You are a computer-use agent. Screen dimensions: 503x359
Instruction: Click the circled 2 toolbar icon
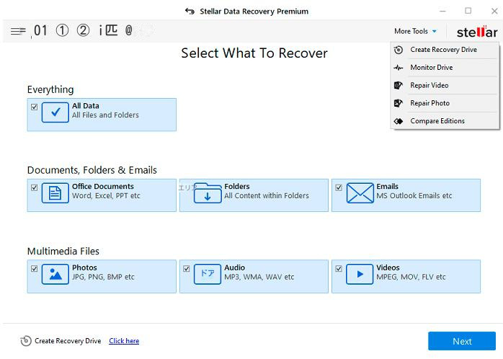[83, 31]
